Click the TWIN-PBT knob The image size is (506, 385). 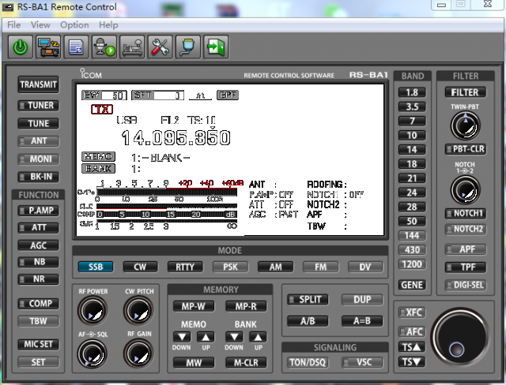pos(466,126)
